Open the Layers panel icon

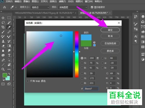click(x=143, y=16)
